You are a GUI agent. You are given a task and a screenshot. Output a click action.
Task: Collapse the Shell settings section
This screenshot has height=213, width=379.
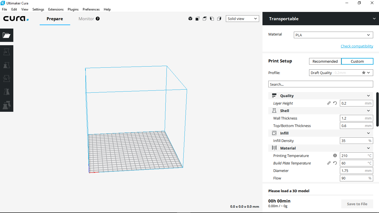[x=368, y=111]
